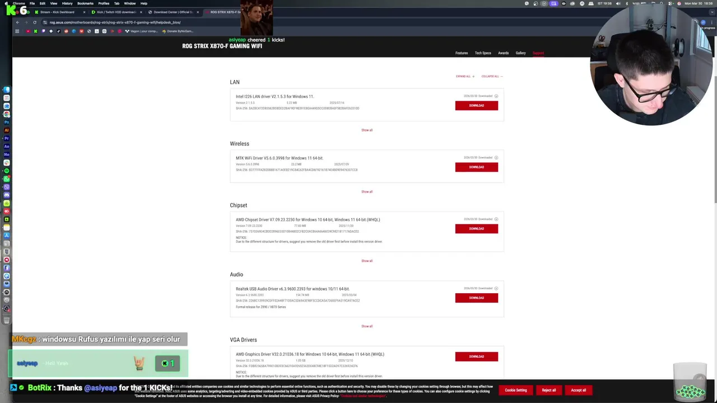Download the AMD Chipset driver
Viewport: 717px width, 403px height.
coord(477,228)
